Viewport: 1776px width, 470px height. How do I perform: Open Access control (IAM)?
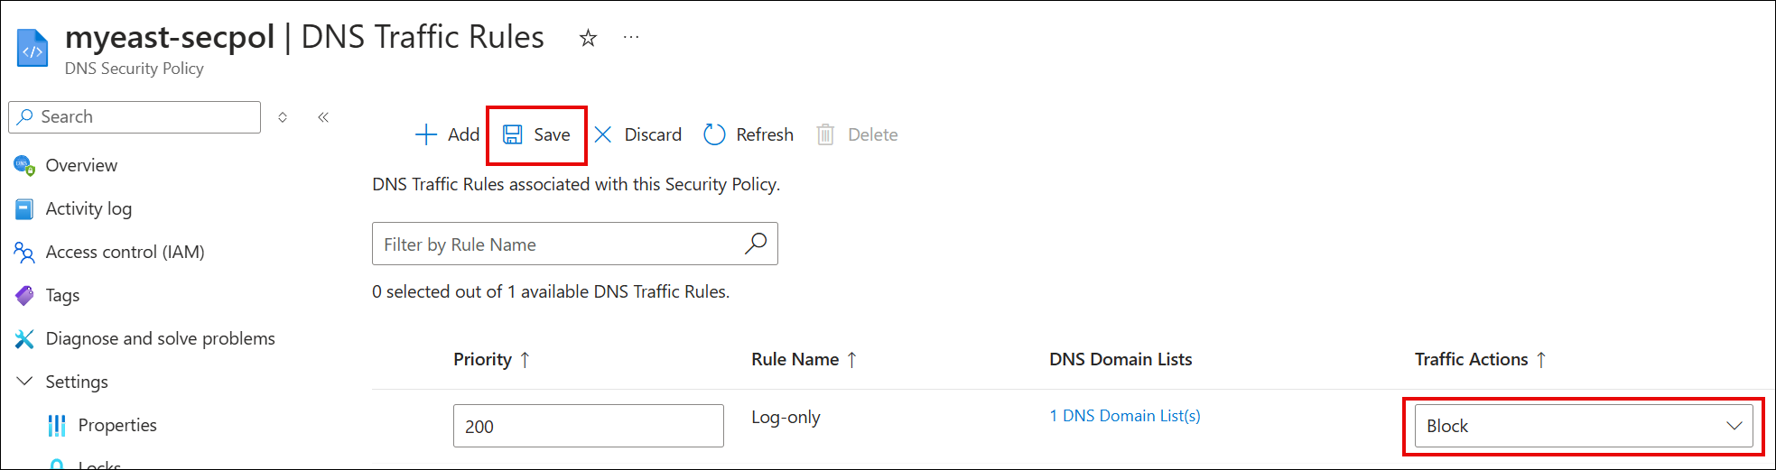125,252
